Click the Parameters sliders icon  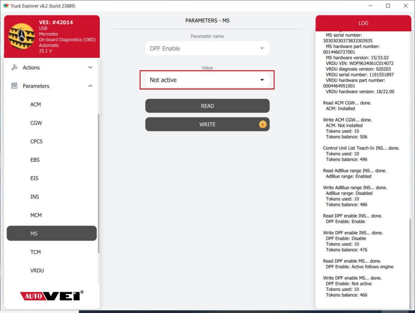(x=15, y=86)
